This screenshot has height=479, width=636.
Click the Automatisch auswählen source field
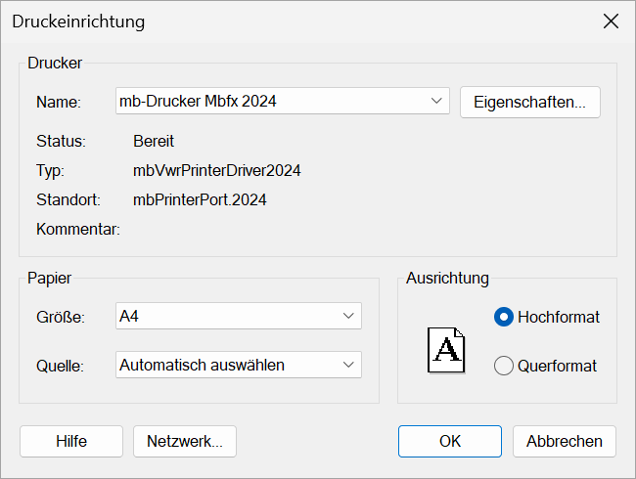tap(239, 365)
